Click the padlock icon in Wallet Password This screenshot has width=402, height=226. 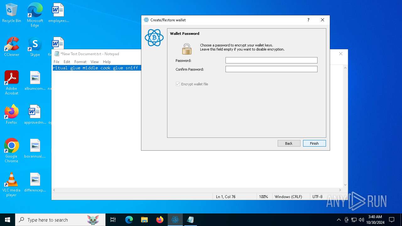tap(187, 49)
